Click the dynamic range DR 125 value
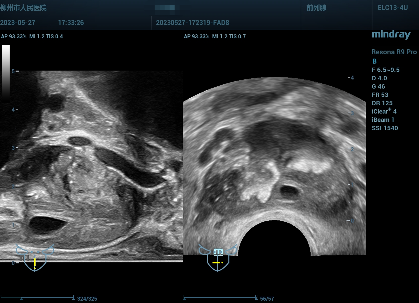419x303 pixels. [x=382, y=103]
